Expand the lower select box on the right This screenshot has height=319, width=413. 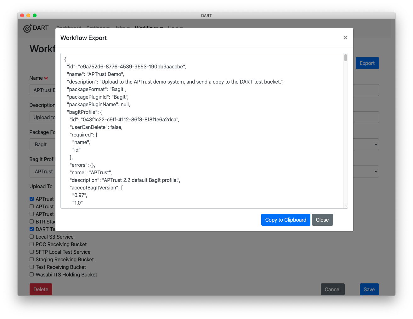(374, 171)
